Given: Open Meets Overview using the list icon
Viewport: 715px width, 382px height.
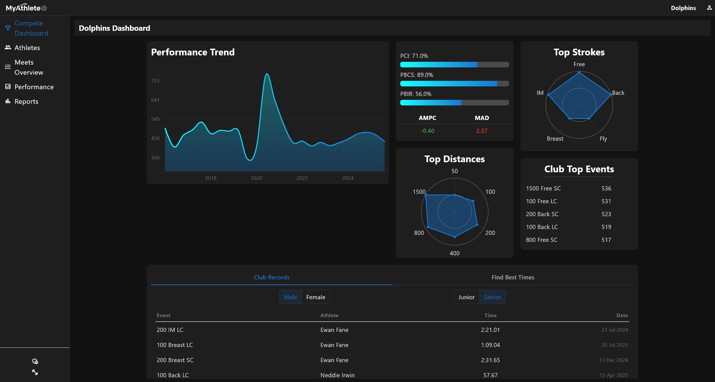Looking at the screenshot, I should pos(8,67).
